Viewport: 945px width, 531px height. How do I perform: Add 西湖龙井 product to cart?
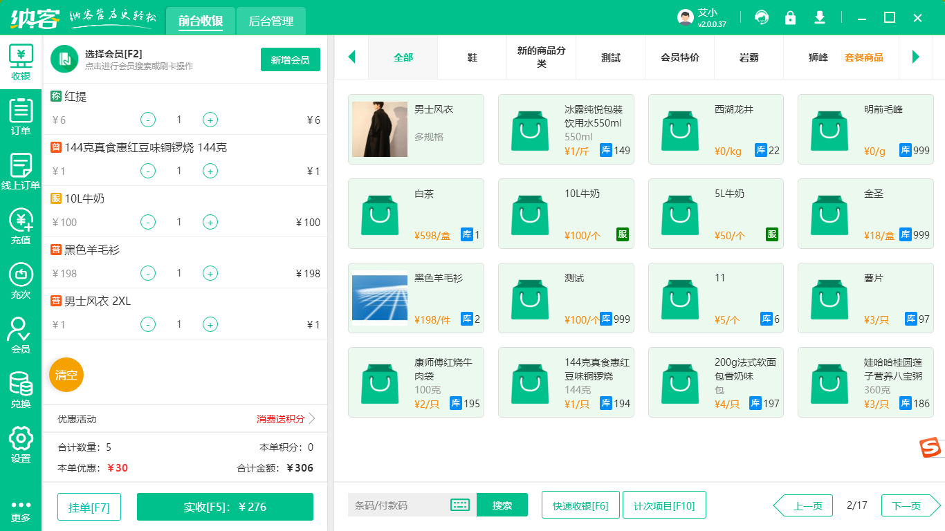(x=716, y=129)
